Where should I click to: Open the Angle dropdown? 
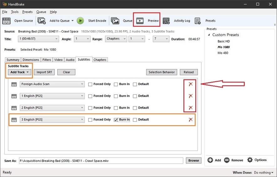82,39
